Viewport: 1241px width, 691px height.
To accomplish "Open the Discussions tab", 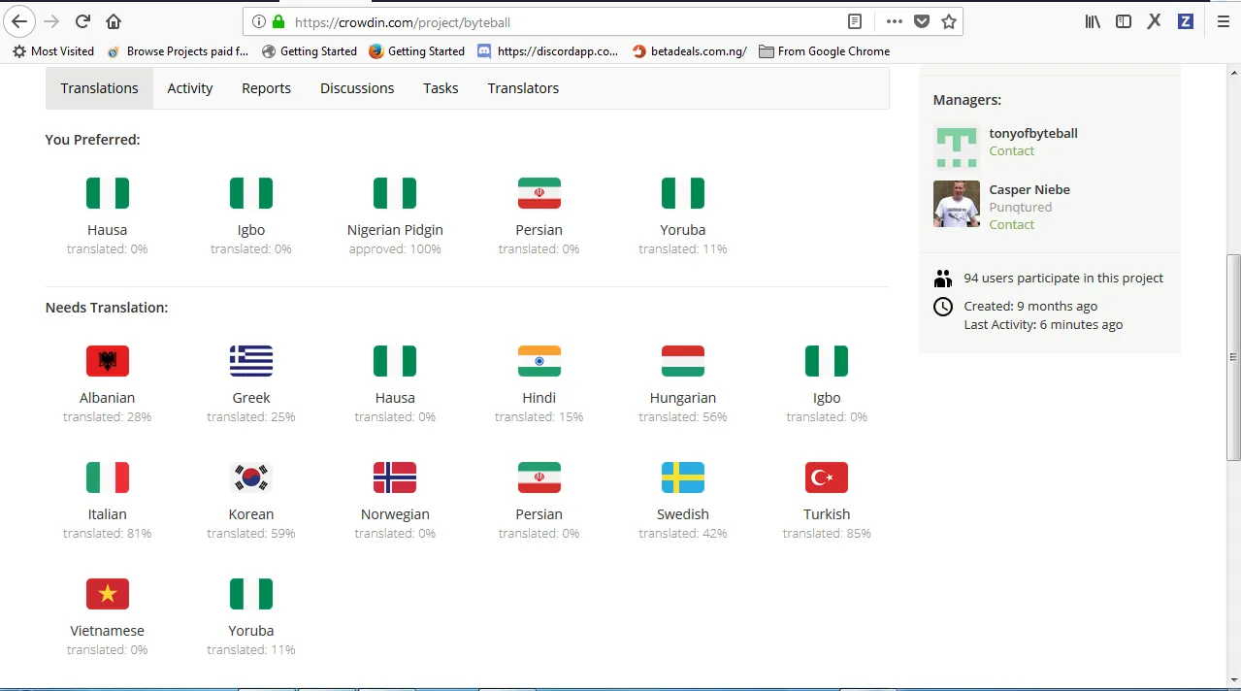I will tap(357, 88).
